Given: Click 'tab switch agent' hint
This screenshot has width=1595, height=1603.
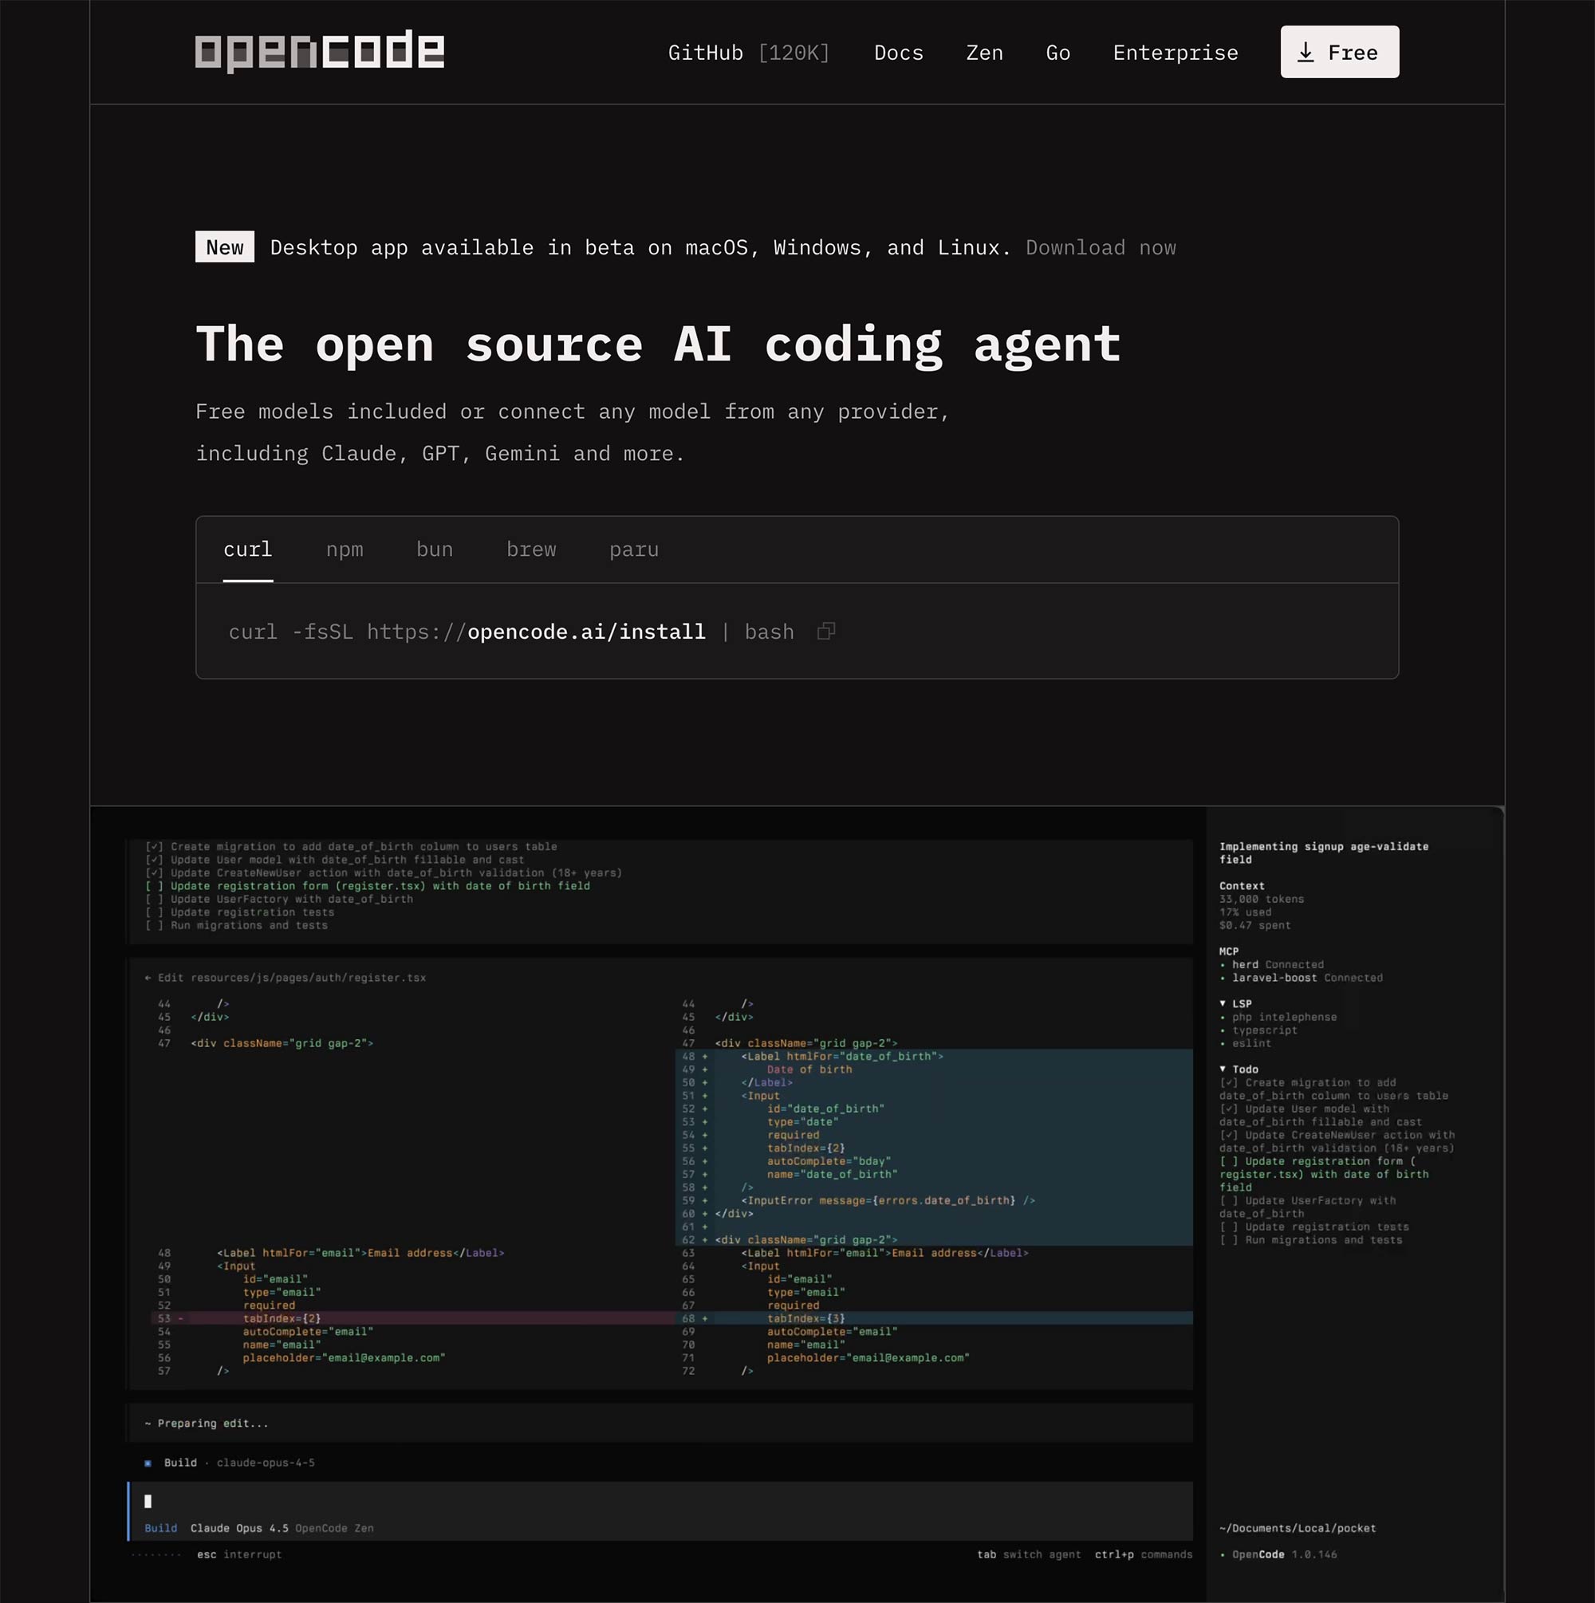Looking at the screenshot, I should click(1029, 1554).
